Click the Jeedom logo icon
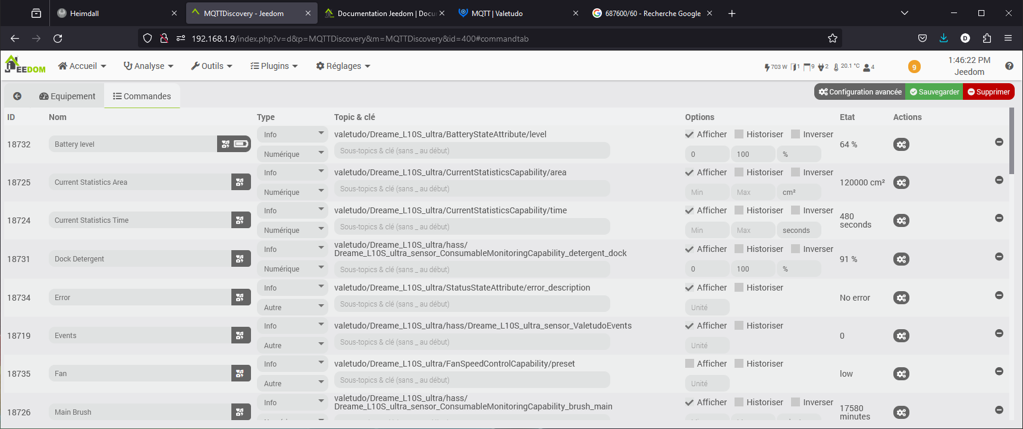 [x=24, y=65]
